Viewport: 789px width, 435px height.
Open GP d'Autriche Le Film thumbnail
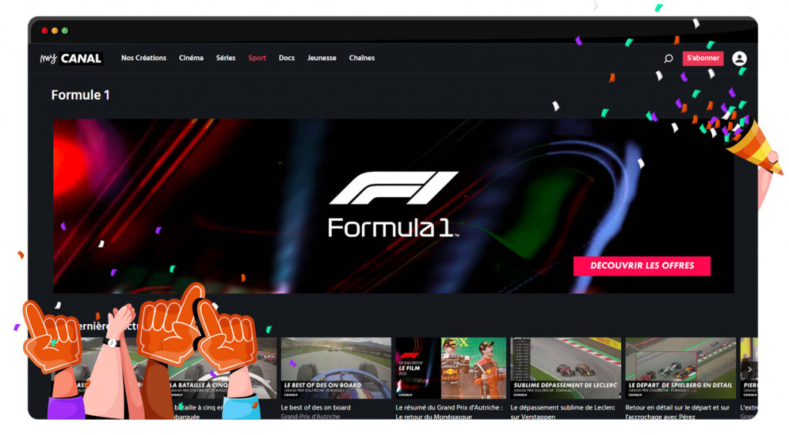pyautogui.click(x=450, y=368)
